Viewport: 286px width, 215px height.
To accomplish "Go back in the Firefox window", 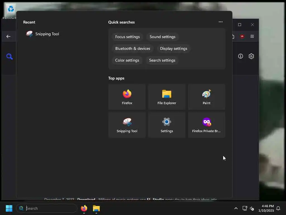I will (x=8, y=36).
